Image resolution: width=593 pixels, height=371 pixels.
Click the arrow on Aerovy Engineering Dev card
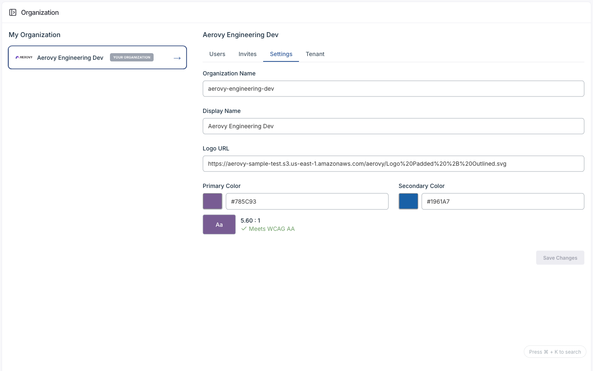(x=177, y=58)
